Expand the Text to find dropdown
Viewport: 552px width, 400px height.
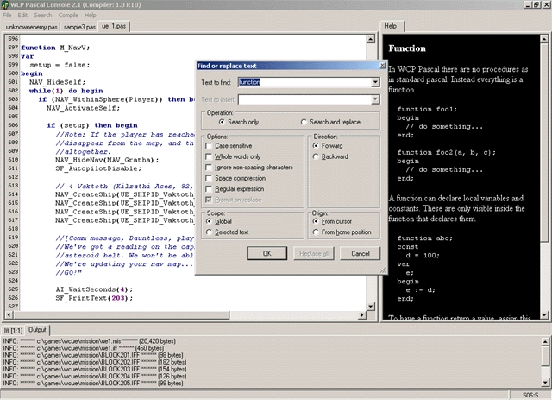pos(376,82)
